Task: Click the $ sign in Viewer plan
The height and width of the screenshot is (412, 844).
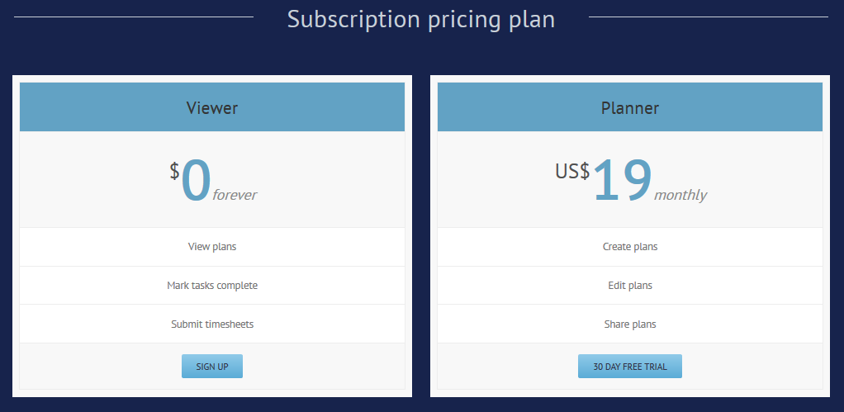Action: click(174, 171)
